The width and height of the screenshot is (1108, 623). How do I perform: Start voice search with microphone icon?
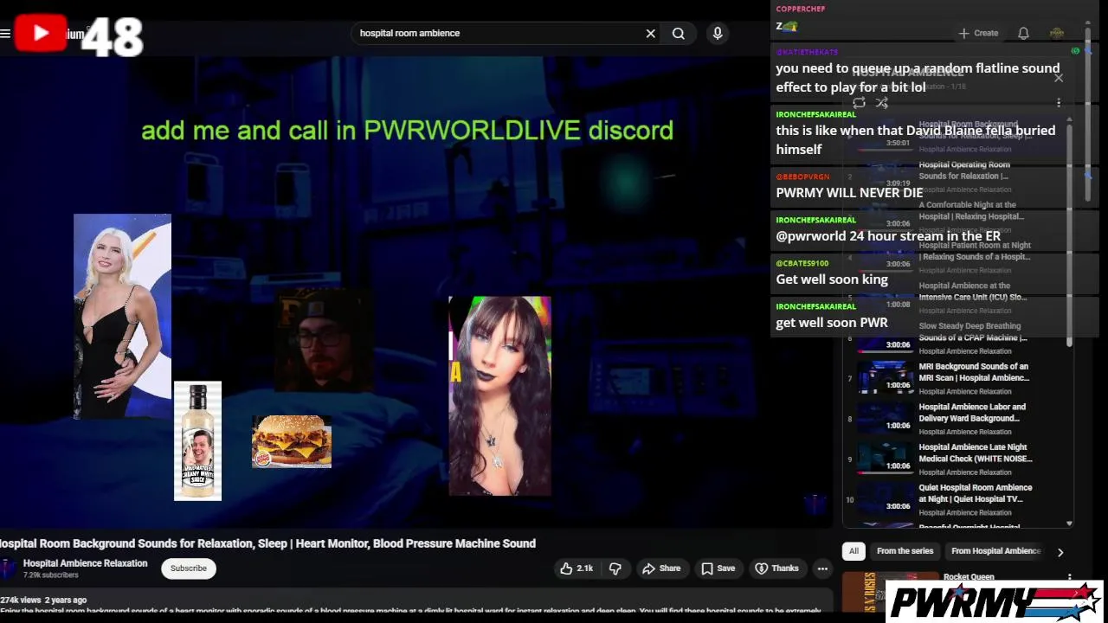(x=718, y=33)
